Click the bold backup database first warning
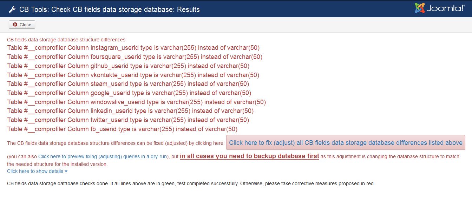Viewport: 472px width, 208px height. pos(249,156)
